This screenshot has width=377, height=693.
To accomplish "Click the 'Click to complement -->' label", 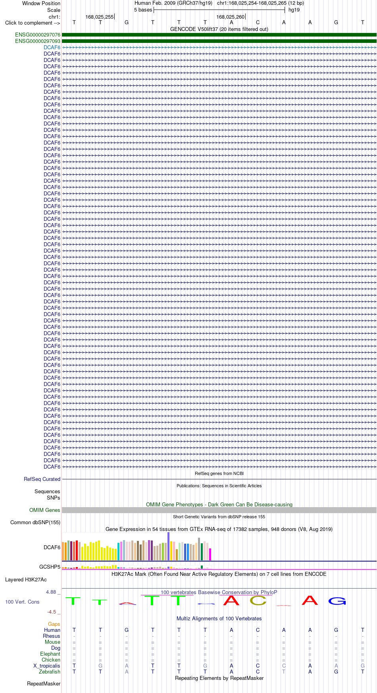I will tap(33, 23).
